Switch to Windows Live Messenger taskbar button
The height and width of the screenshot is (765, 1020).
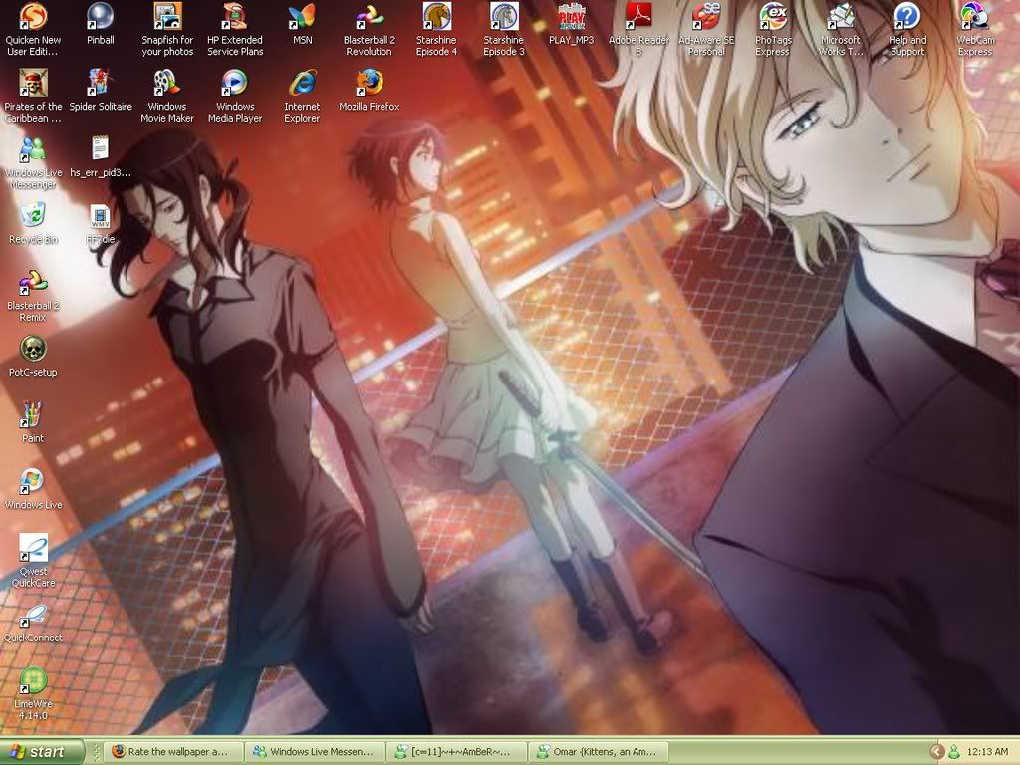316,752
